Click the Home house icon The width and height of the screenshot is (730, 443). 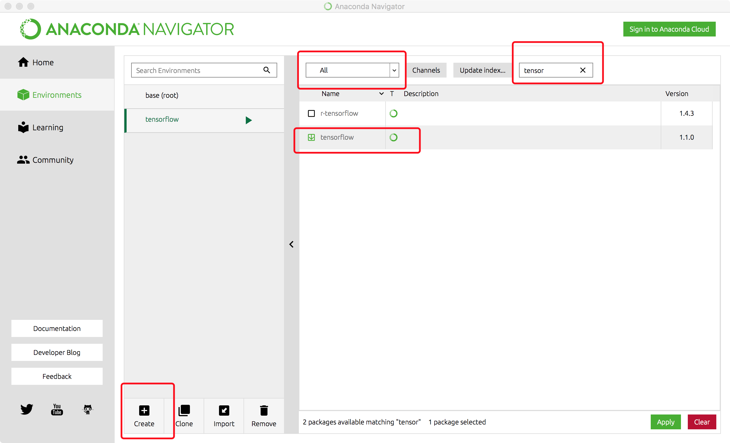pyautogui.click(x=23, y=62)
